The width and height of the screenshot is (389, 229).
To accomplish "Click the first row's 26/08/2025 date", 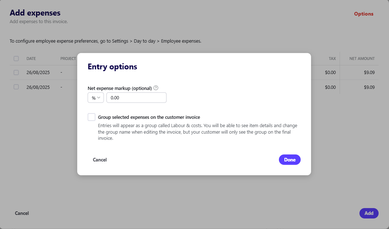I will click(x=38, y=73).
